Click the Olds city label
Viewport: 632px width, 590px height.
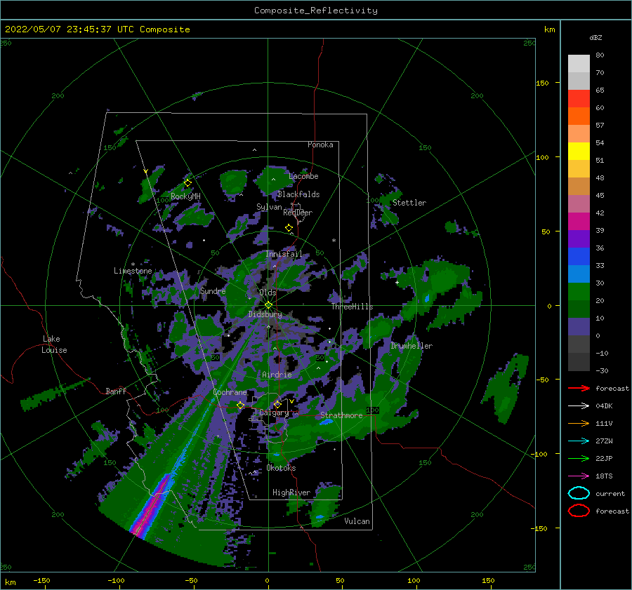[x=268, y=293]
